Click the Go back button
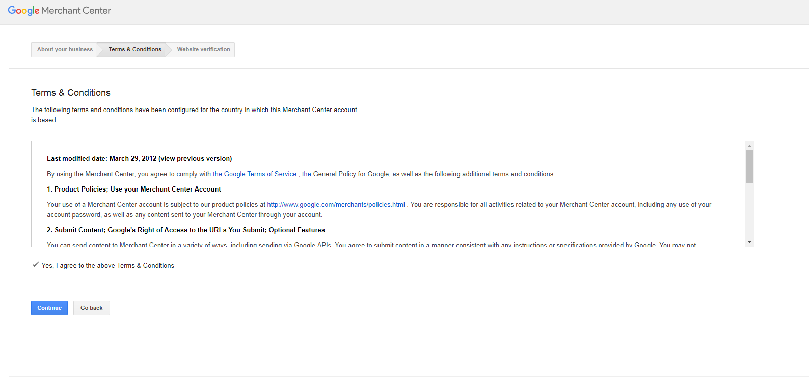The width and height of the screenshot is (809, 380). point(92,308)
